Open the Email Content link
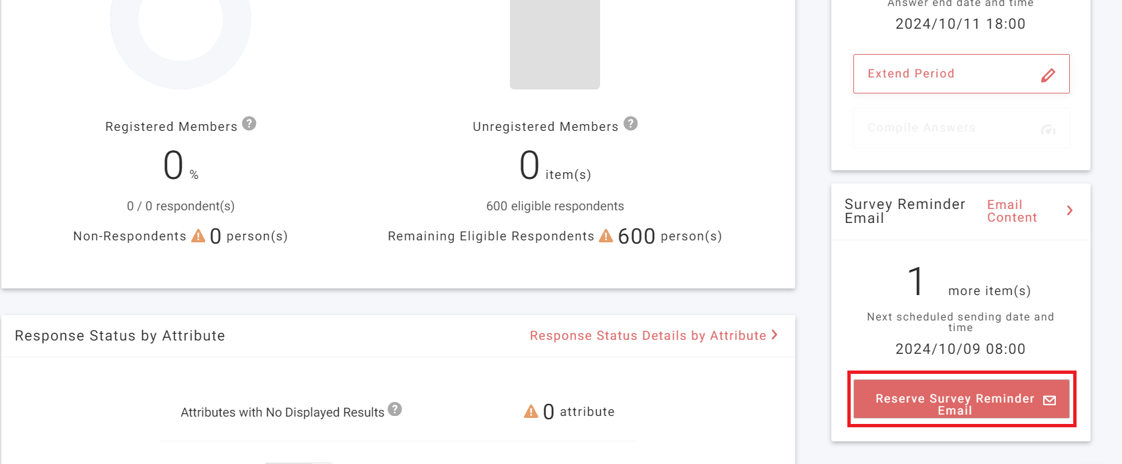The width and height of the screenshot is (1122, 464). point(1012,211)
